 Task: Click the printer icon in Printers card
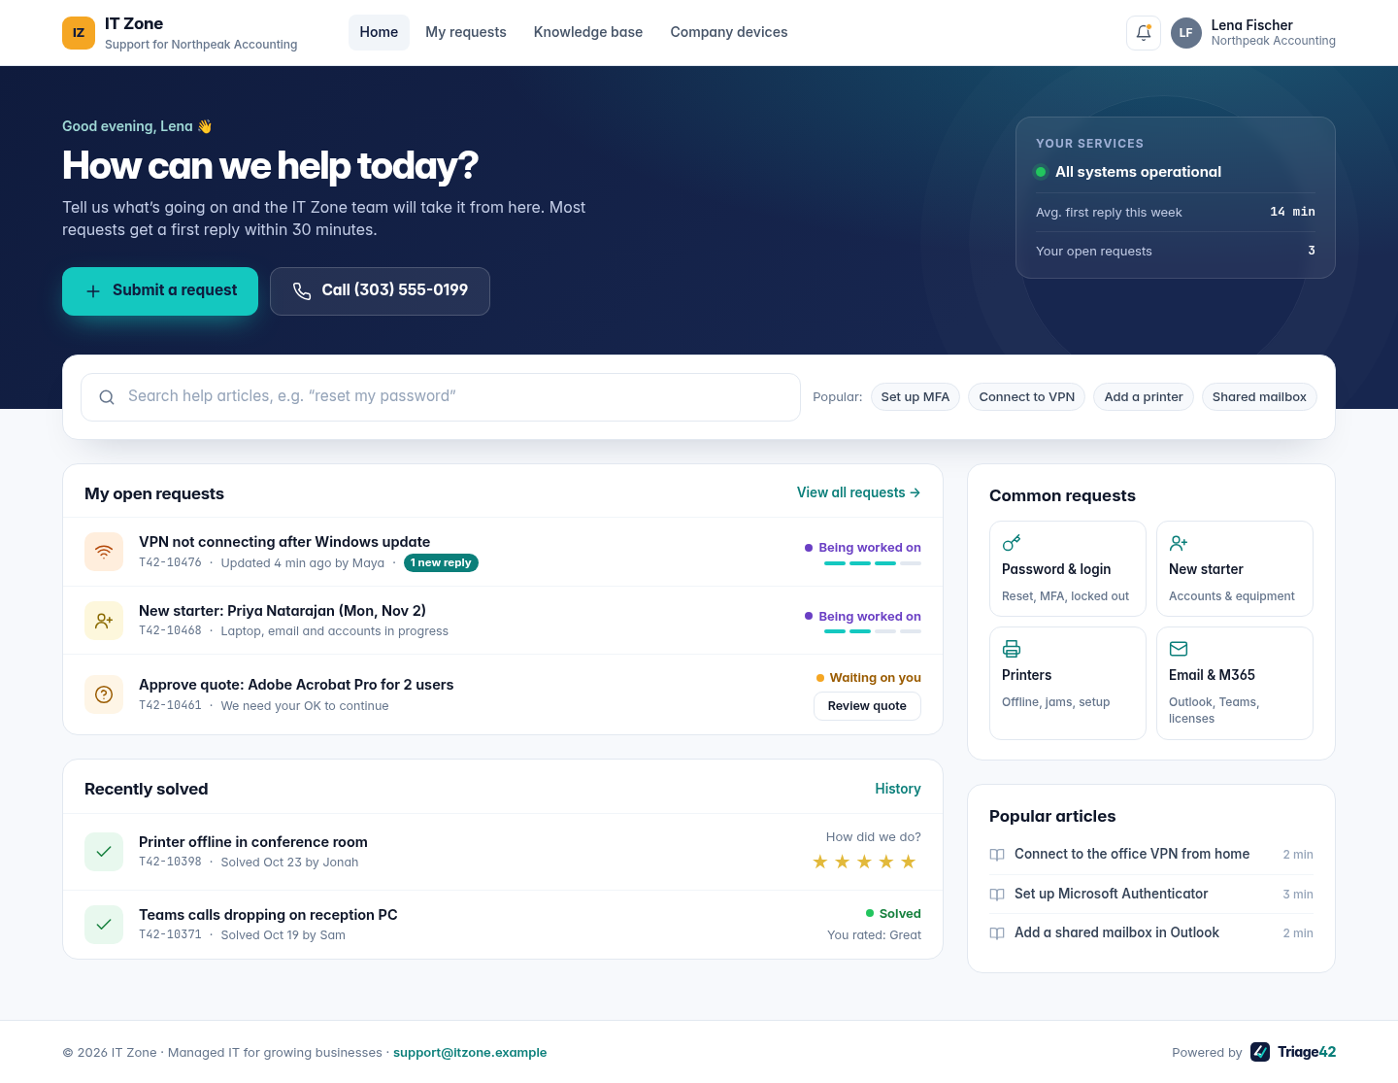pos(1012,649)
